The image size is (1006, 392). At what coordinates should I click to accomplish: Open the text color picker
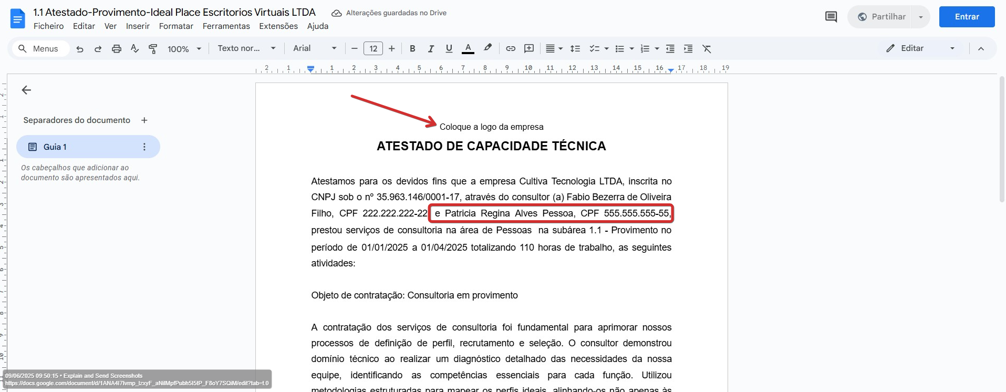[x=468, y=49]
